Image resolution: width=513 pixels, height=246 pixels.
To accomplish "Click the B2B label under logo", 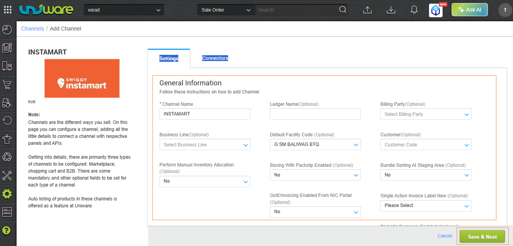I will coord(32,102).
